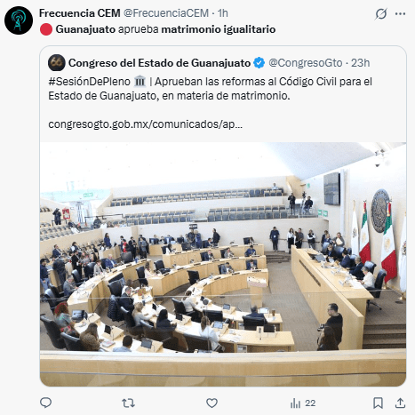
Task: Click the Grok explain icon beside menu
Action: 381,13
